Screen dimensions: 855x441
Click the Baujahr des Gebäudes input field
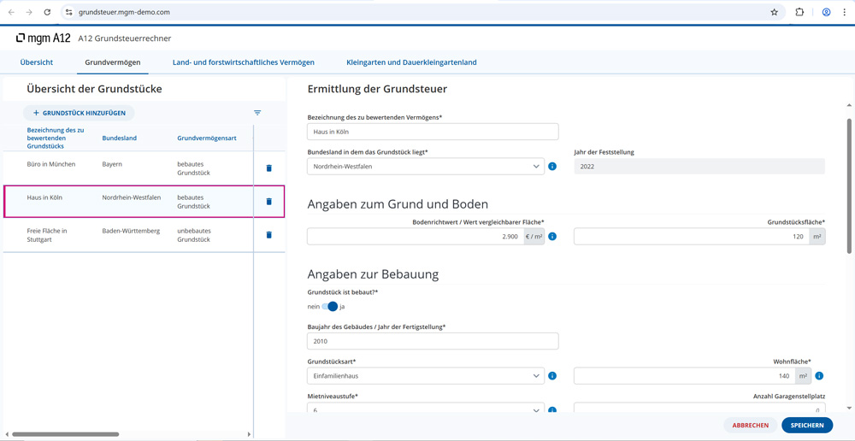(433, 341)
